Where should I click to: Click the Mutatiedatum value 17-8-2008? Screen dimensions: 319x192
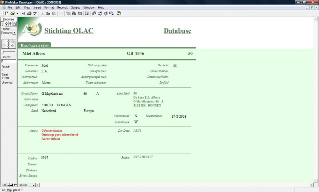pyautogui.click(x=179, y=116)
